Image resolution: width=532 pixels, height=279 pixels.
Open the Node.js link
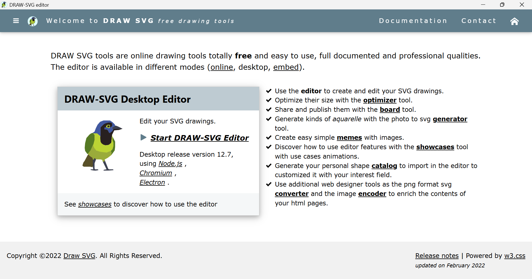click(170, 163)
